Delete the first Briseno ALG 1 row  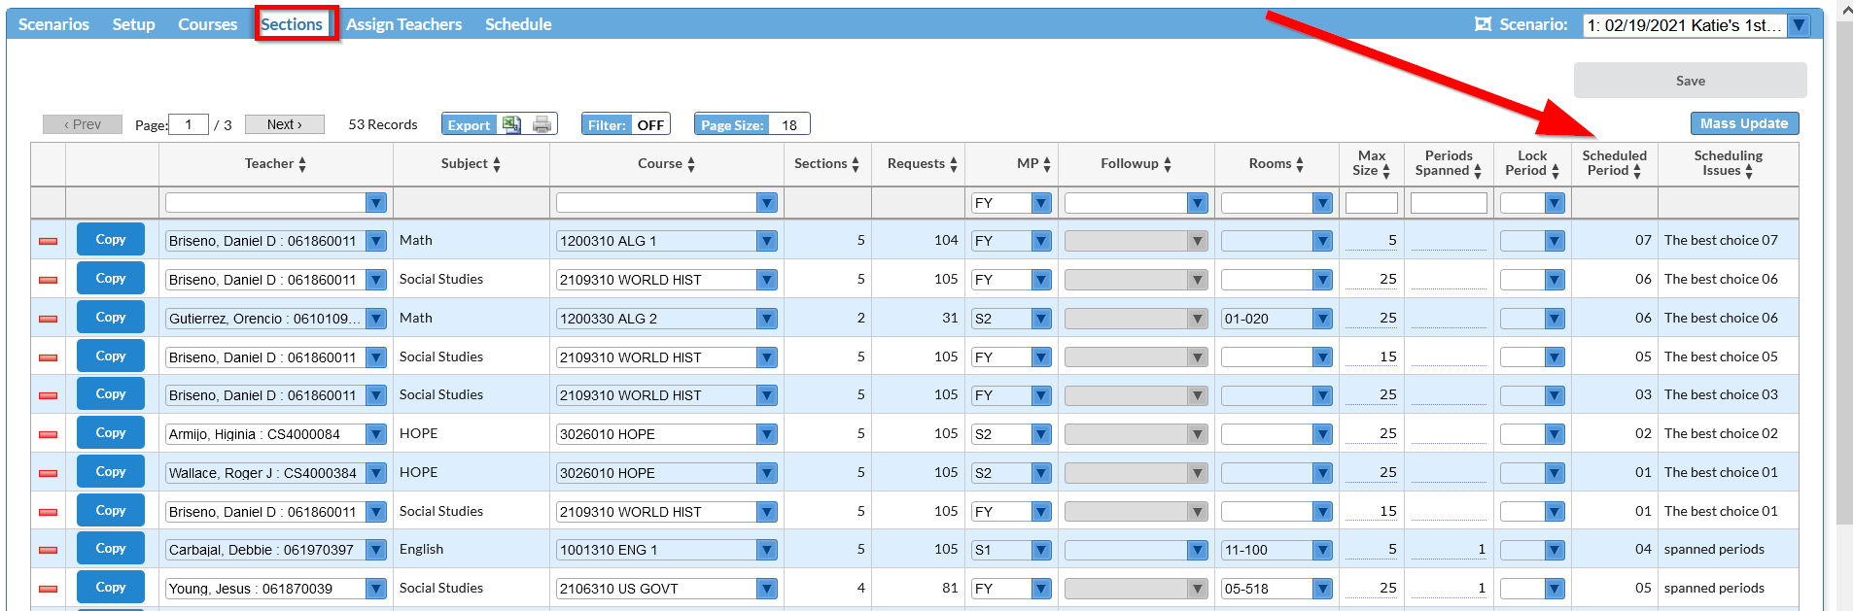[48, 241]
